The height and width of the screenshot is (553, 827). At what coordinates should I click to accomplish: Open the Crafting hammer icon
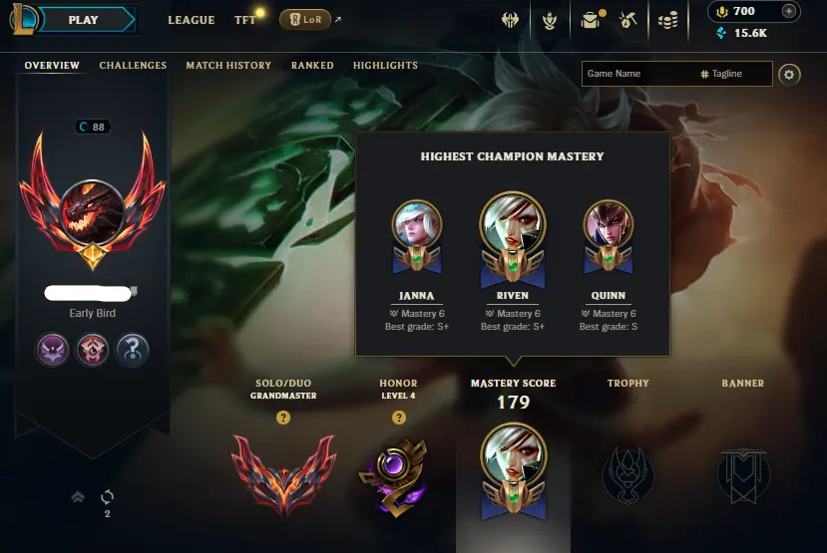(627, 20)
